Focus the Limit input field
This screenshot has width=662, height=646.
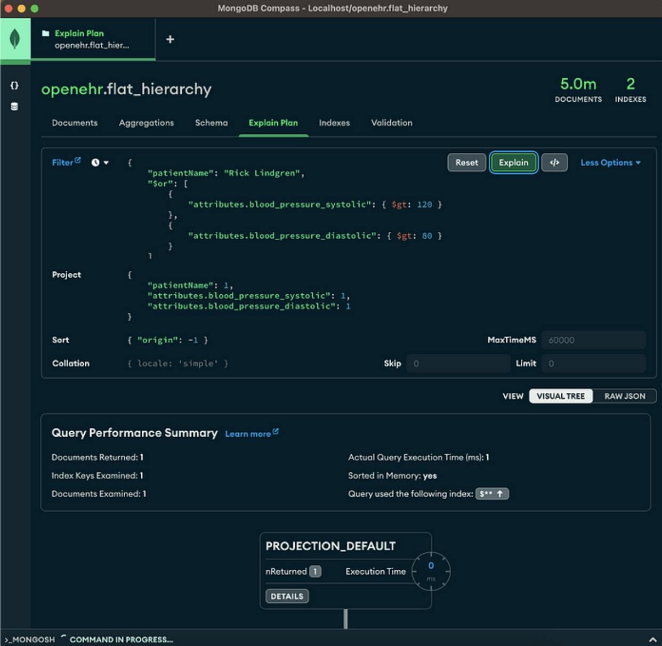tap(593, 364)
